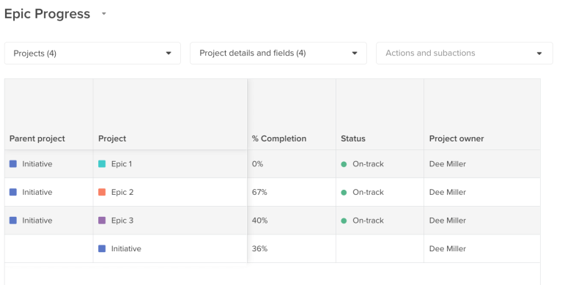Click parent Initiative text in Epic 1 row

tap(37, 164)
